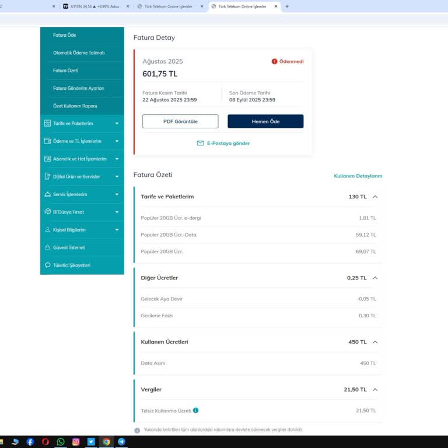
Task: Click the red Ödenmedi warning icon
Action: click(x=274, y=61)
